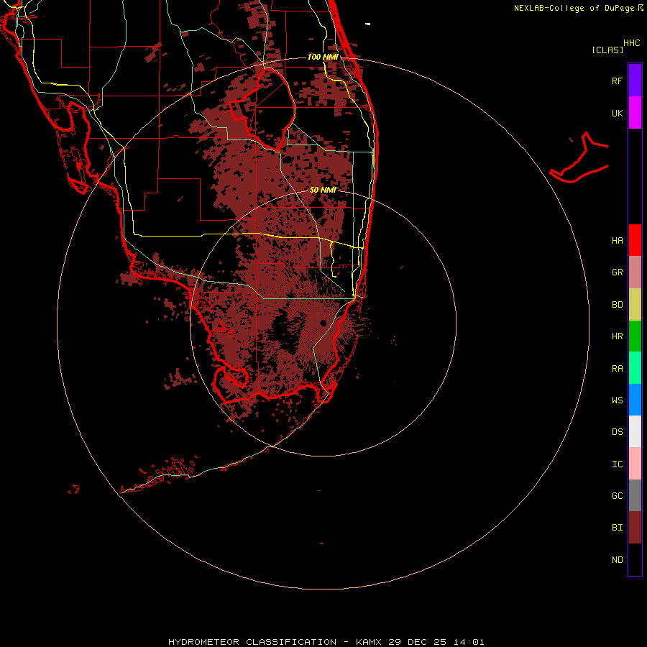Click the RF purple legend swatch

(x=635, y=81)
